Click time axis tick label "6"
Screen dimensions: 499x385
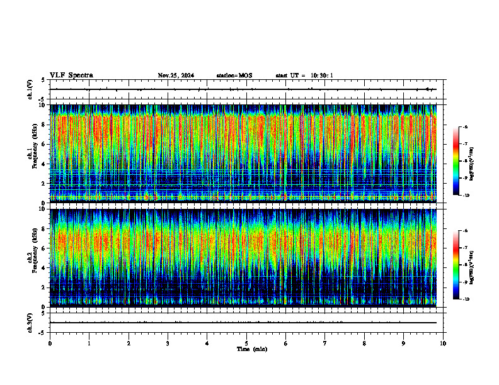286,343
